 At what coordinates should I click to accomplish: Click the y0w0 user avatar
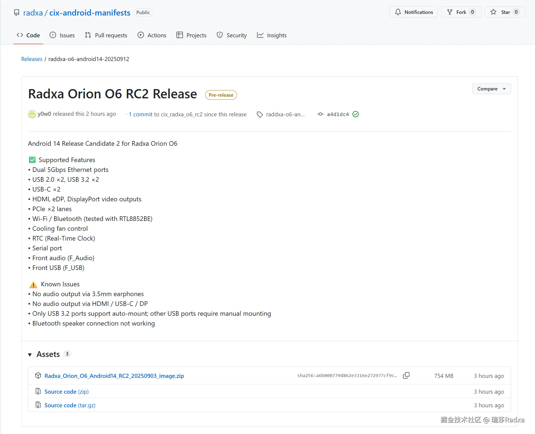[32, 114]
